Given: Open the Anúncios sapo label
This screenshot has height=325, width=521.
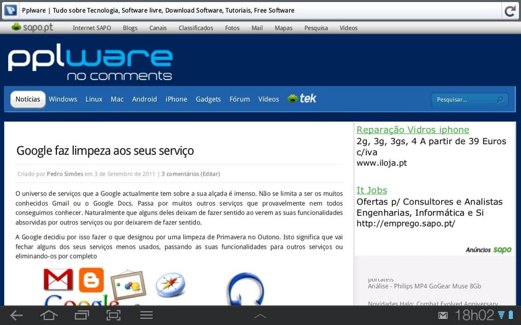Looking at the screenshot, I should pyautogui.click(x=488, y=250).
